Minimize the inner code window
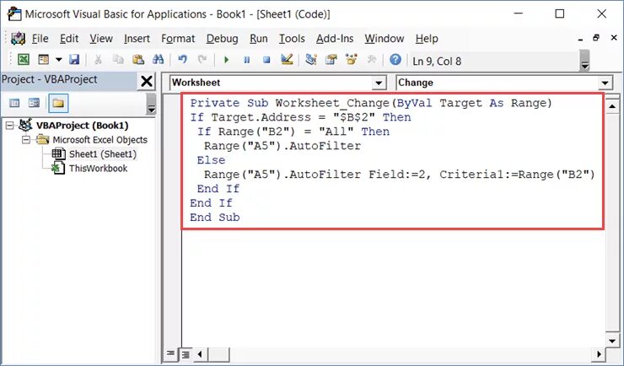The width and height of the screenshot is (624, 366). coord(581,39)
